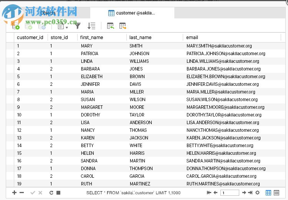The width and height of the screenshot is (288, 200).
Task: Select the DOROTHY first name cell
Action: click(91, 115)
